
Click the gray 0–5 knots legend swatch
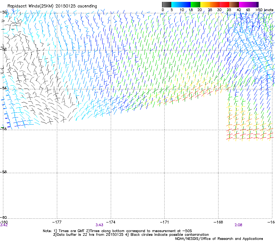pyautogui.click(x=166, y=4)
